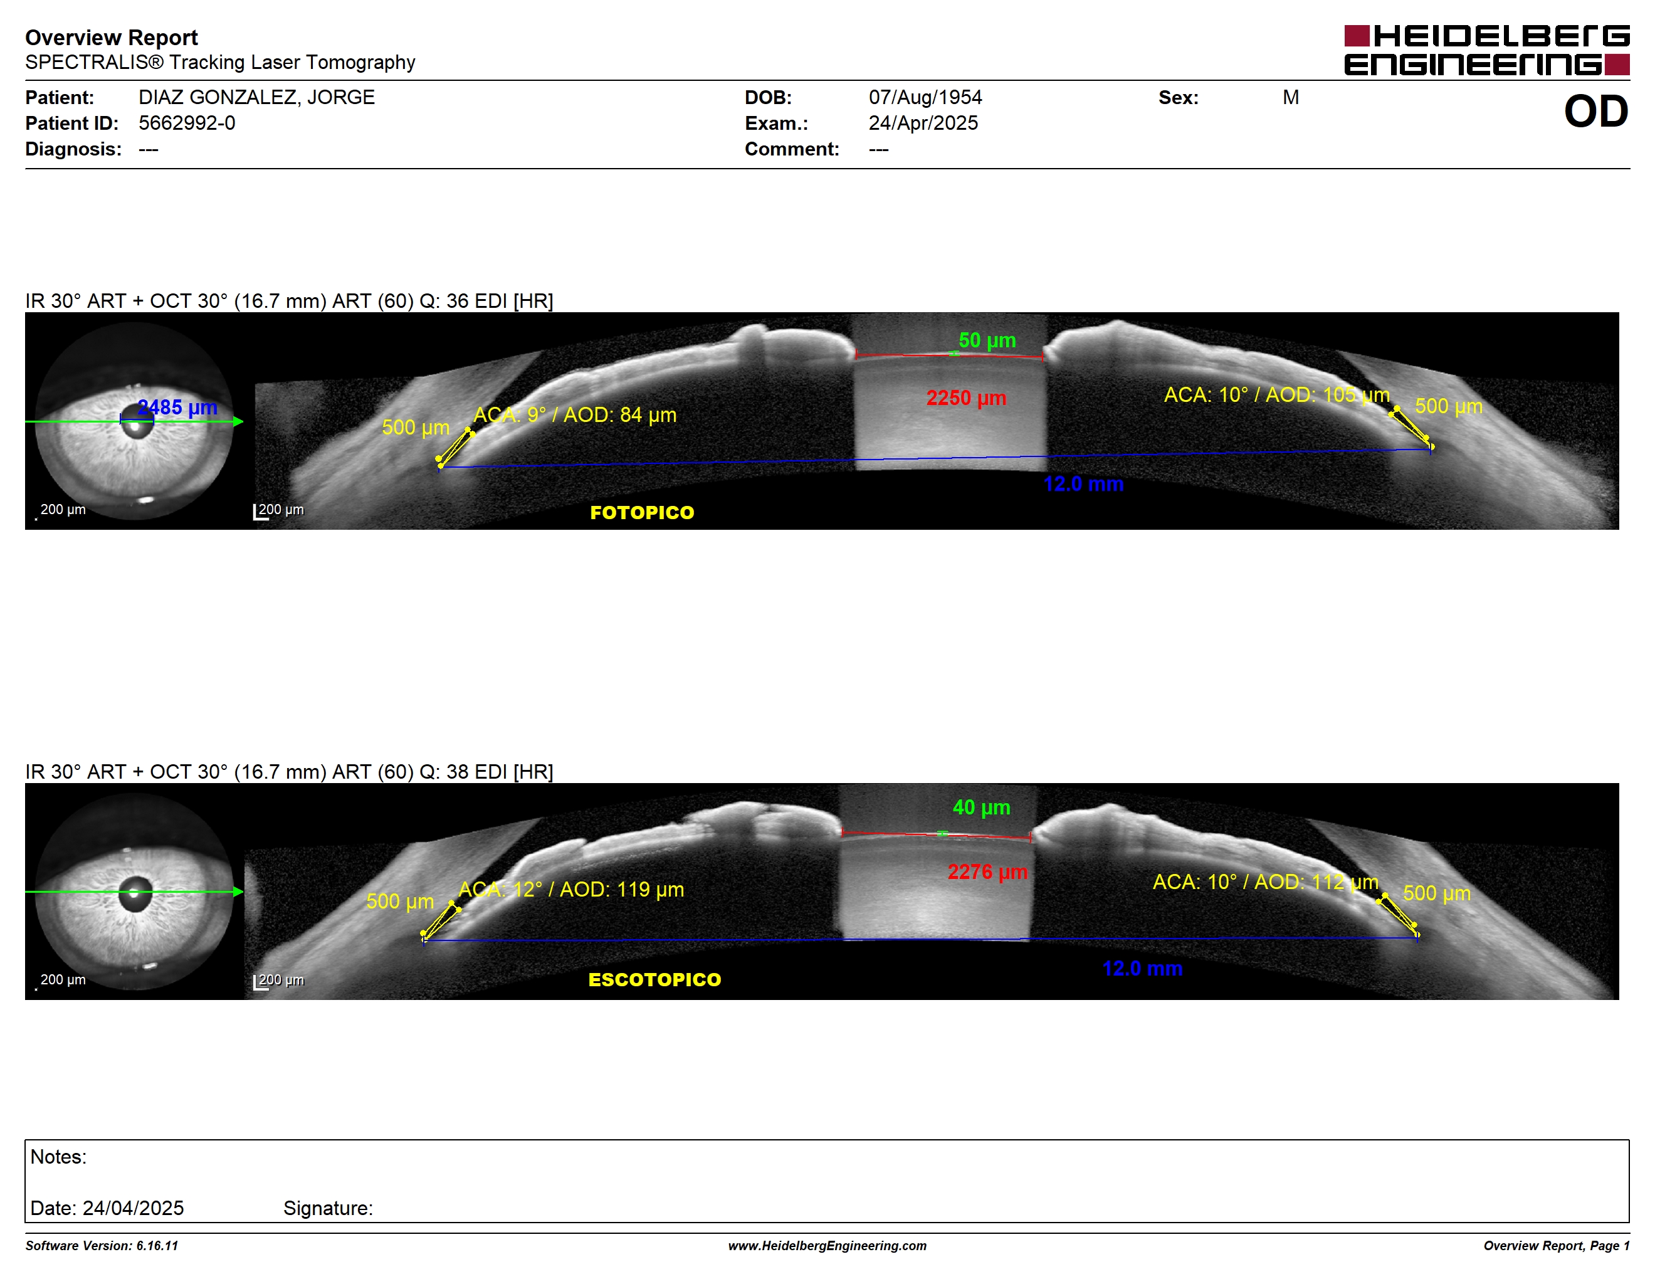This screenshot has width=1655, height=1279.
Task: Click the ESCOTOPICO label
Action: pyautogui.click(x=654, y=980)
